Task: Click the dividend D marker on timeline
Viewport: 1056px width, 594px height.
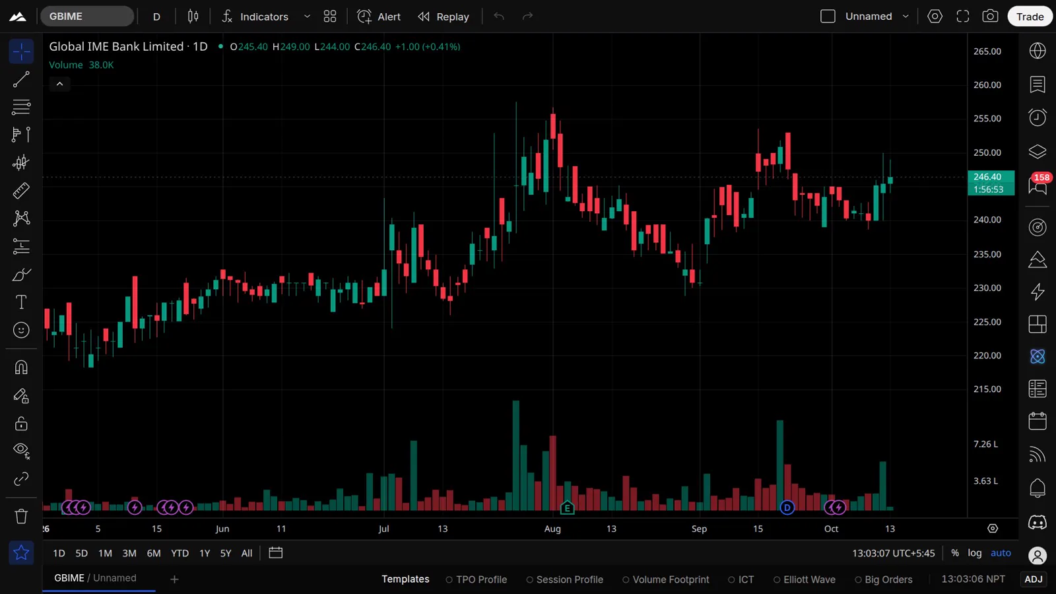Action: (x=787, y=508)
